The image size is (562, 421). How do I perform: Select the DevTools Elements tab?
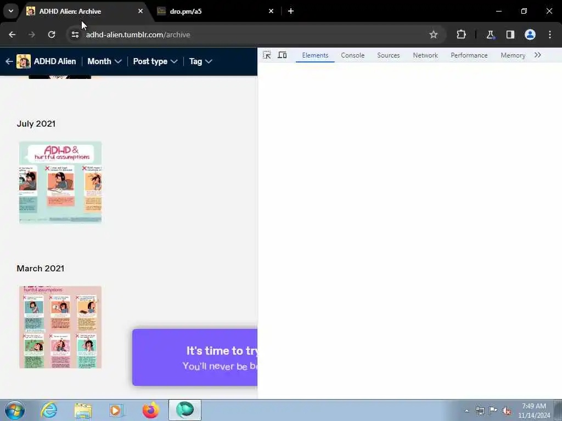(315, 55)
